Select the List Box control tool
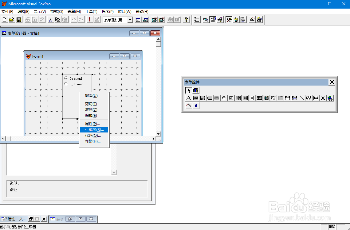Viewport: 350px width, 230px height. point(245,98)
